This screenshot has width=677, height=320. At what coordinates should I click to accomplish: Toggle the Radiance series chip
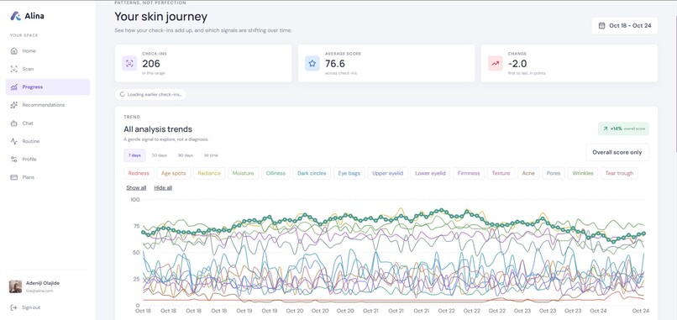(209, 173)
